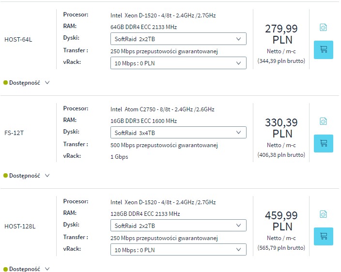The height and width of the screenshot is (272, 341).
Task: Add HOST-64L server to cart
Action: click(x=323, y=50)
